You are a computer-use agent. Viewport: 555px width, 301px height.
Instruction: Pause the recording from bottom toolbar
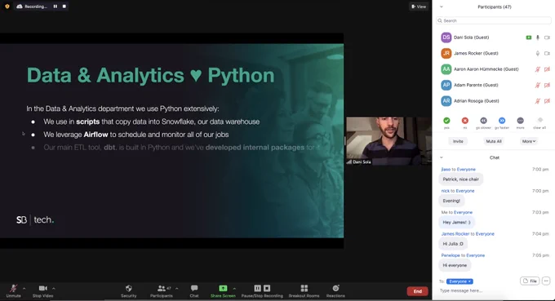[x=258, y=288]
